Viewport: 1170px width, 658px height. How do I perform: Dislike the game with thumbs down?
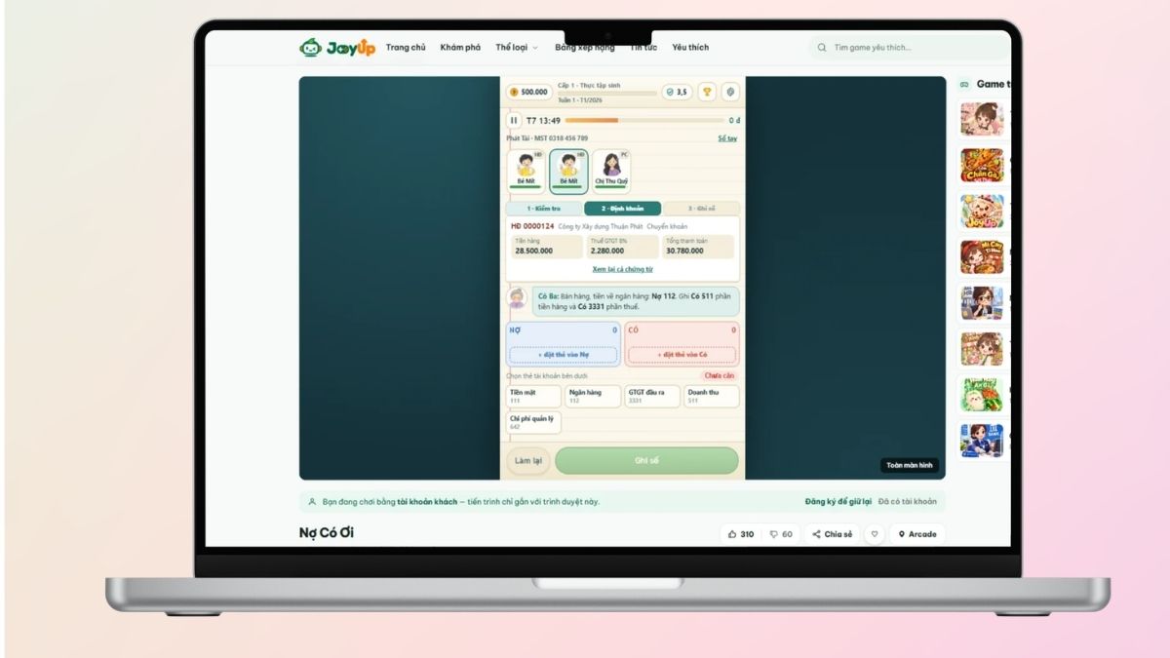coord(781,534)
